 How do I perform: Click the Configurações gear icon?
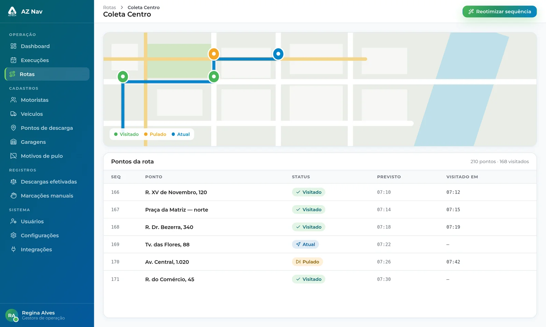[x=13, y=235]
